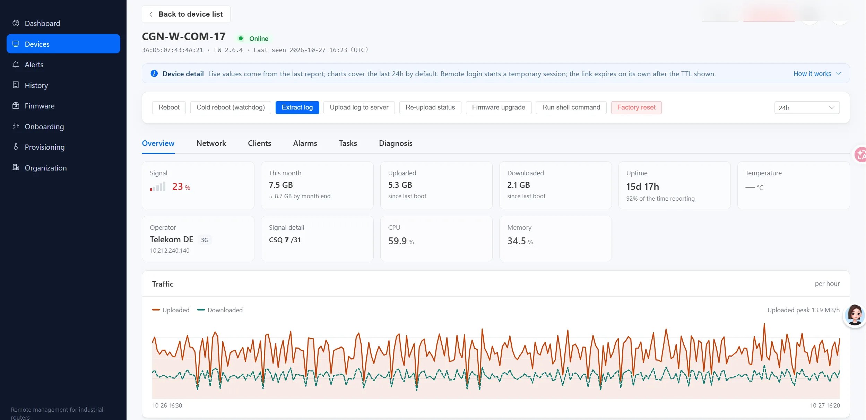
Task: Open Firmware in the sidebar
Action: (63, 106)
